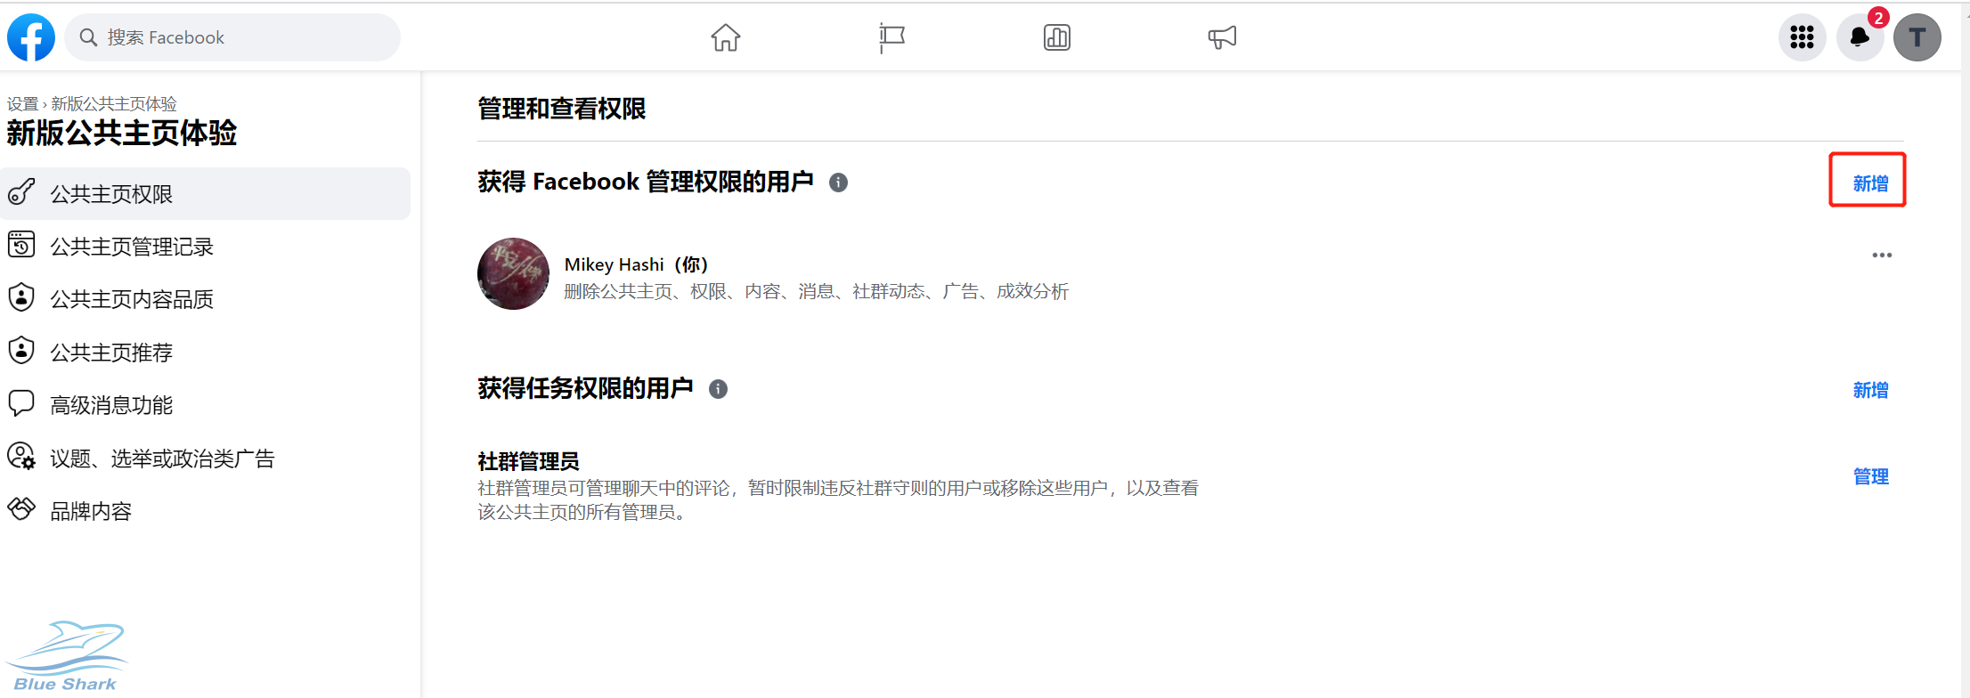The image size is (1970, 698).
Task: Open insights bar chart icon
Action: pos(1057,37)
